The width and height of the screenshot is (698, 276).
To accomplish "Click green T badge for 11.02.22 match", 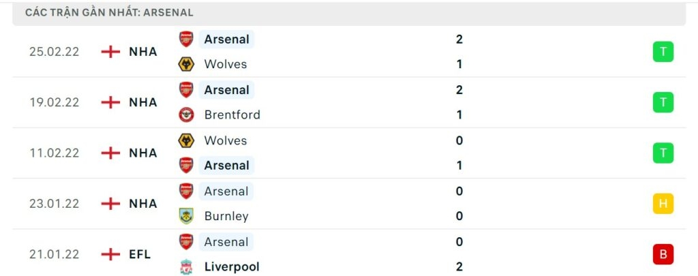I will pyautogui.click(x=663, y=153).
